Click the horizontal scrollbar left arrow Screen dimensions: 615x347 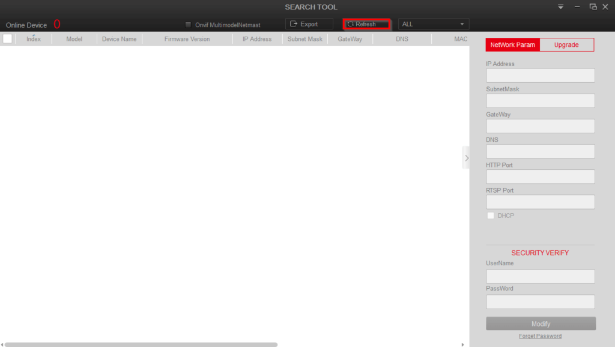point(2,345)
